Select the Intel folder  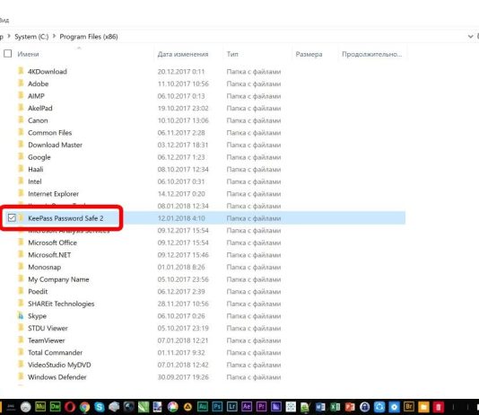[34, 181]
